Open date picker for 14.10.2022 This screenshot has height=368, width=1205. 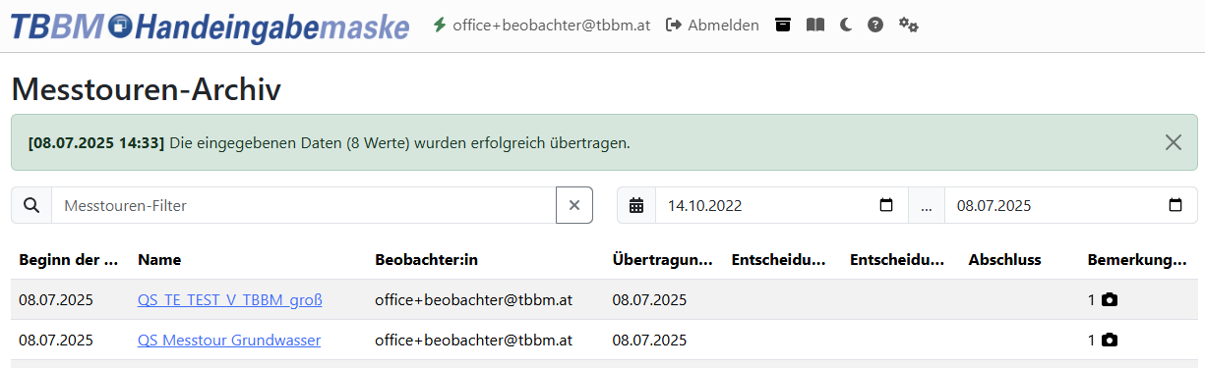886,205
